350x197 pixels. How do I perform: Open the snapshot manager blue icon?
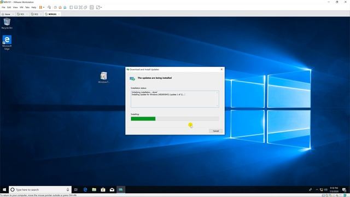tap(65, 7)
